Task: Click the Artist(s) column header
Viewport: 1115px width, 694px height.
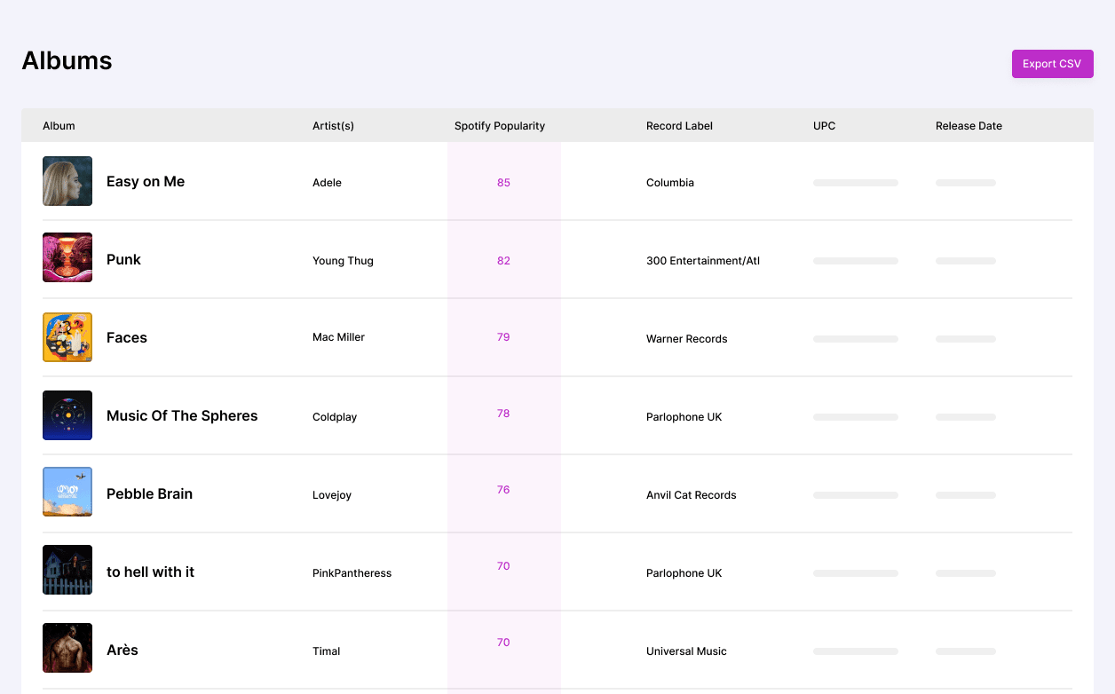Action: (x=333, y=126)
